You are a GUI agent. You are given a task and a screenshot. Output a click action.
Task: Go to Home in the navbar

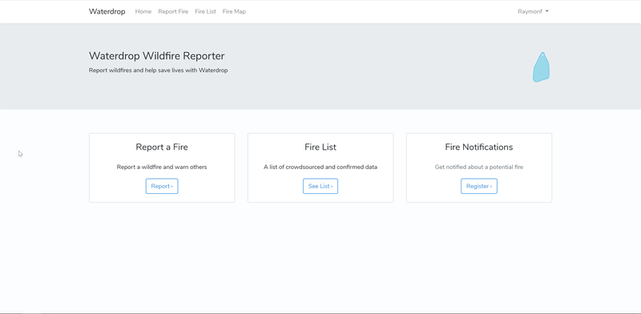(x=143, y=11)
